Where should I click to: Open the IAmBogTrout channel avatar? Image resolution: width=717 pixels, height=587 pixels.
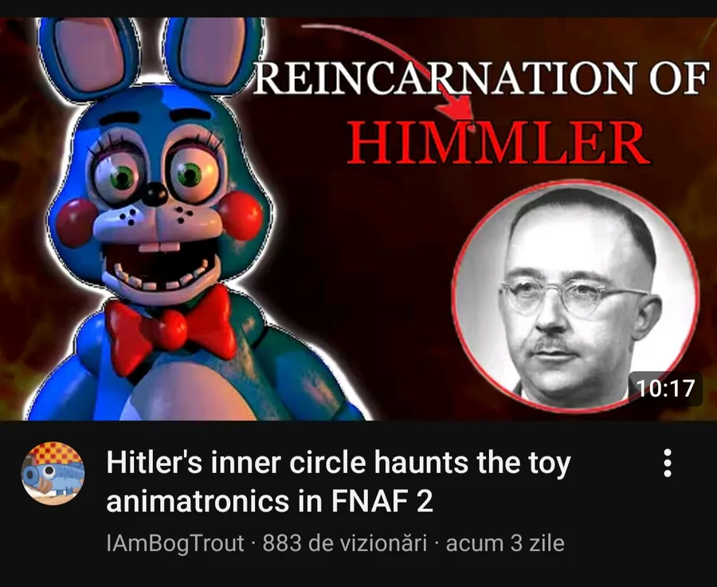point(53,473)
